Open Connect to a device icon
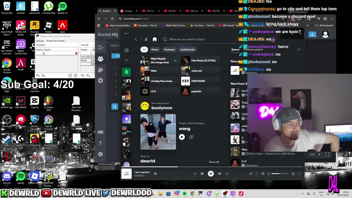Screen dimensions: 352x198 (263, 174)
